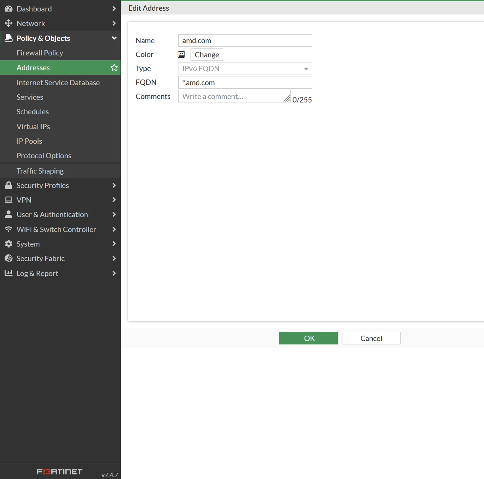Click the comment box resize handle
This screenshot has height=479, width=484.
pyautogui.click(x=287, y=99)
